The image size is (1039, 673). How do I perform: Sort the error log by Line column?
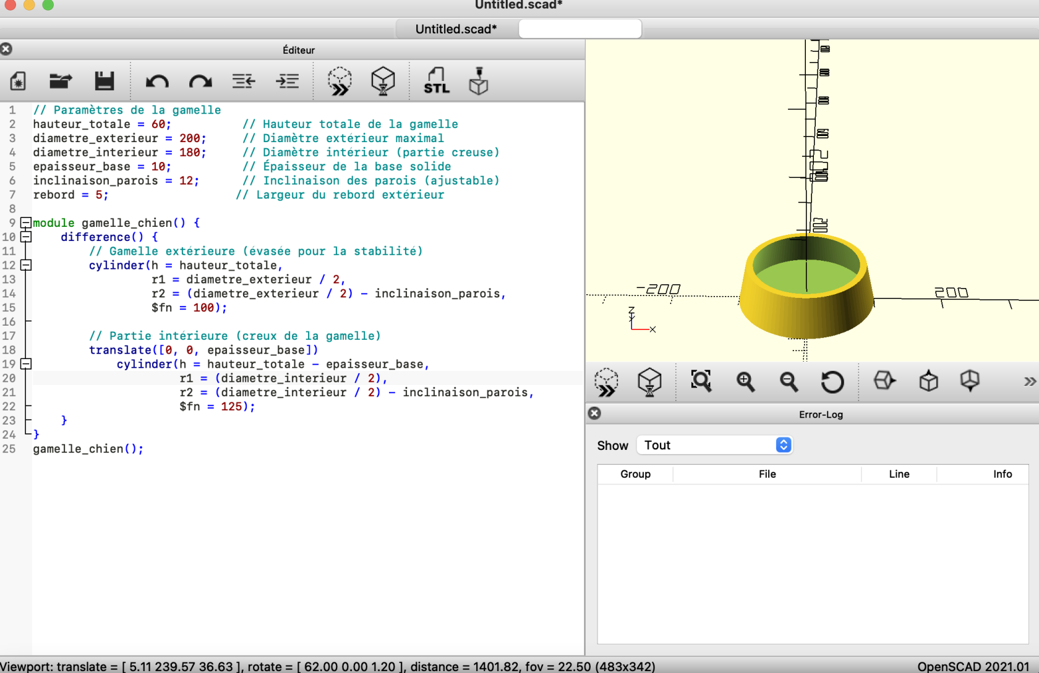click(899, 474)
